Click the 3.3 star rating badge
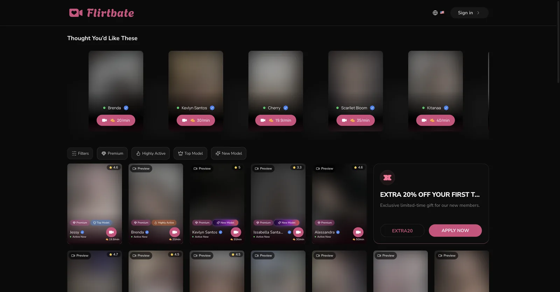Viewport: 560px width, 292px height. tap(297, 167)
